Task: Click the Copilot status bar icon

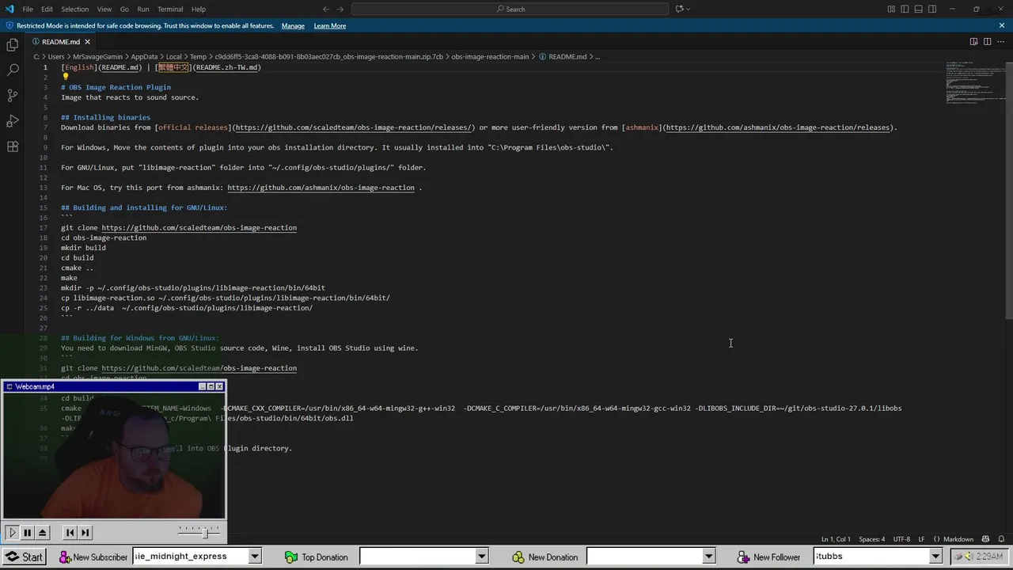Action: pyautogui.click(x=985, y=539)
